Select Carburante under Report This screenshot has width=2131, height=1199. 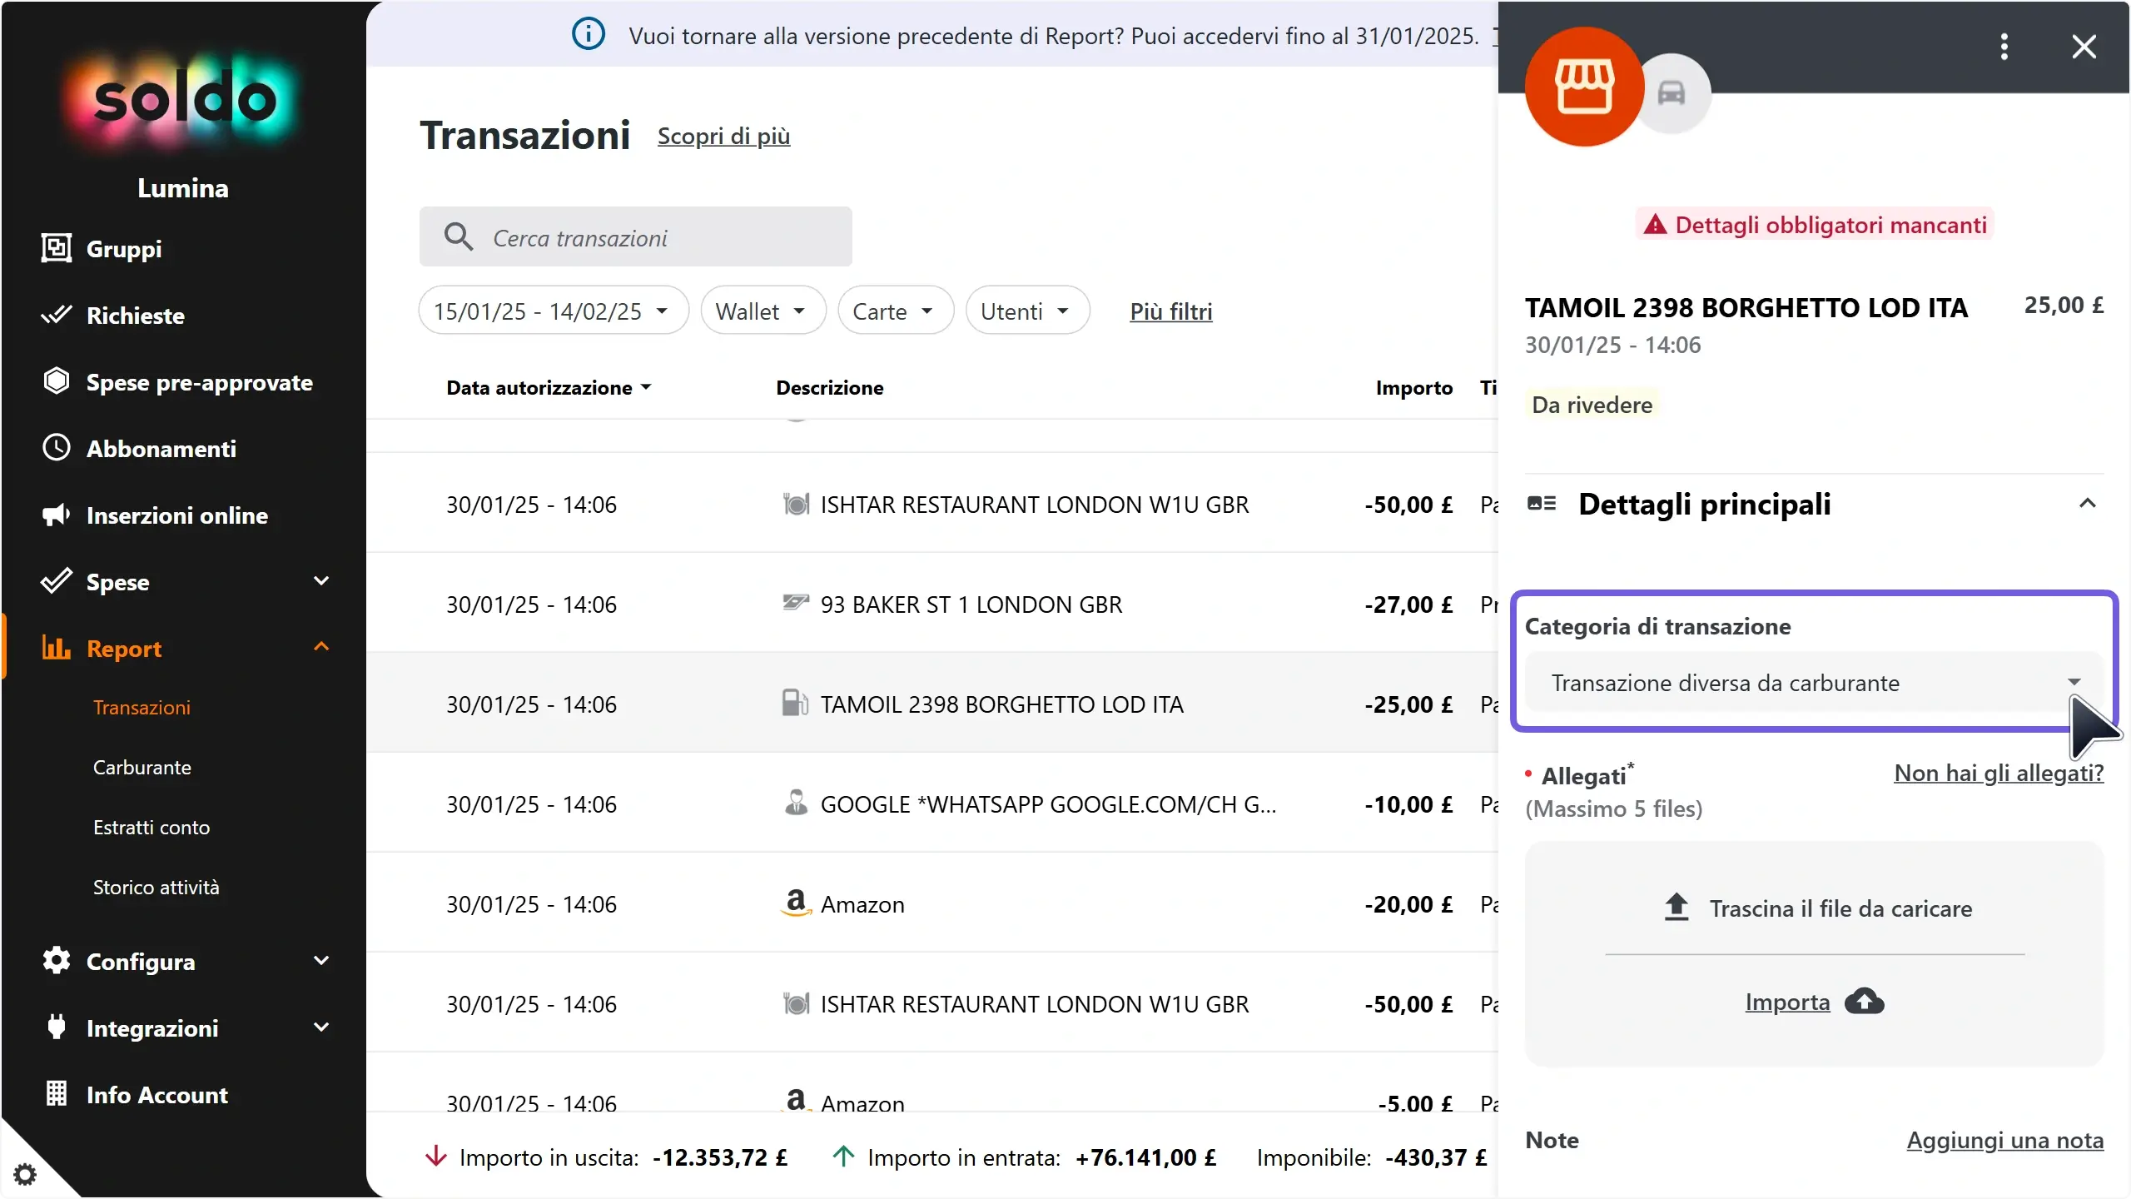click(142, 768)
